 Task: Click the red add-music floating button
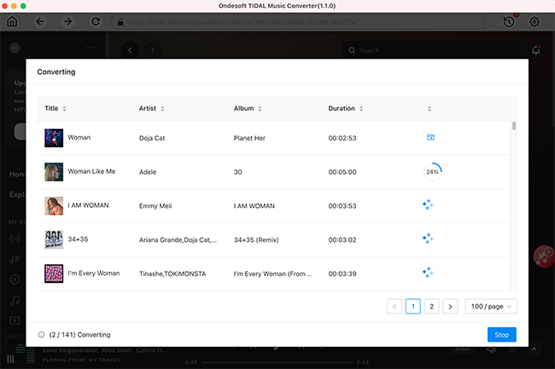click(544, 257)
